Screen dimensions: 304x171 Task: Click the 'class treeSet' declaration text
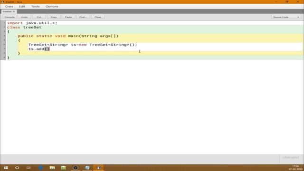(24, 28)
